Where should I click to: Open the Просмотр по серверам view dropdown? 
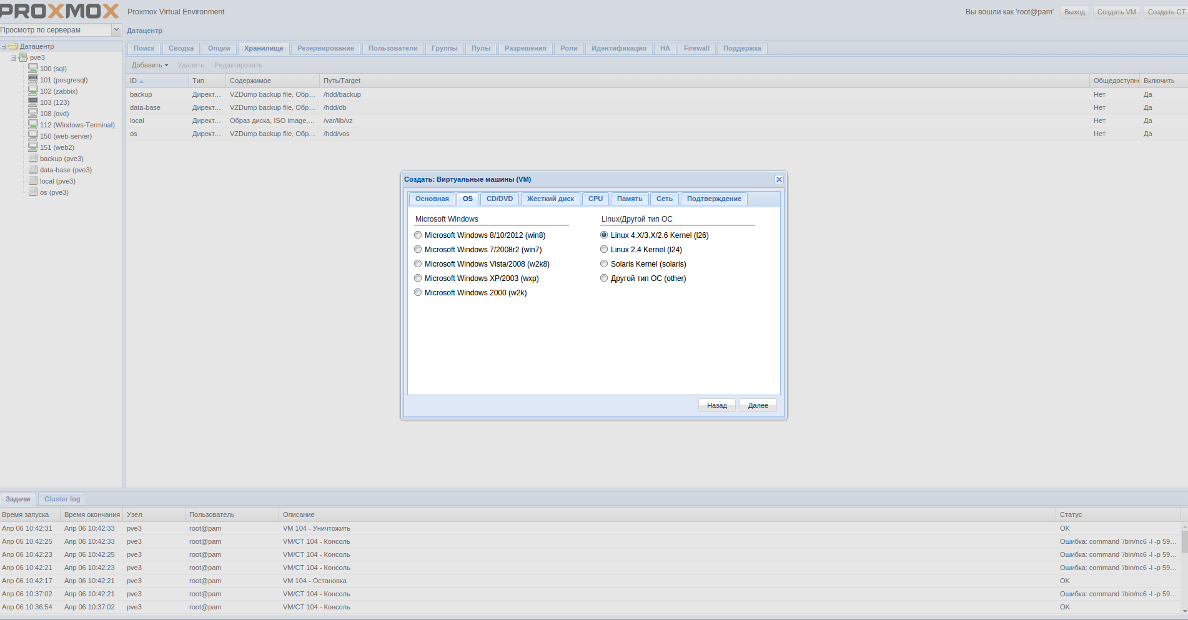click(x=116, y=30)
